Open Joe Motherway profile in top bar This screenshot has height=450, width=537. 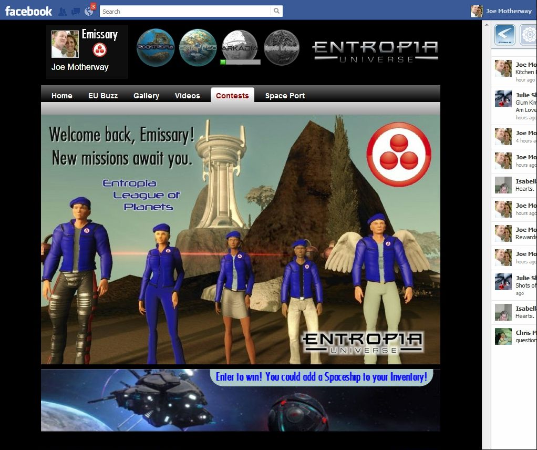pos(509,11)
